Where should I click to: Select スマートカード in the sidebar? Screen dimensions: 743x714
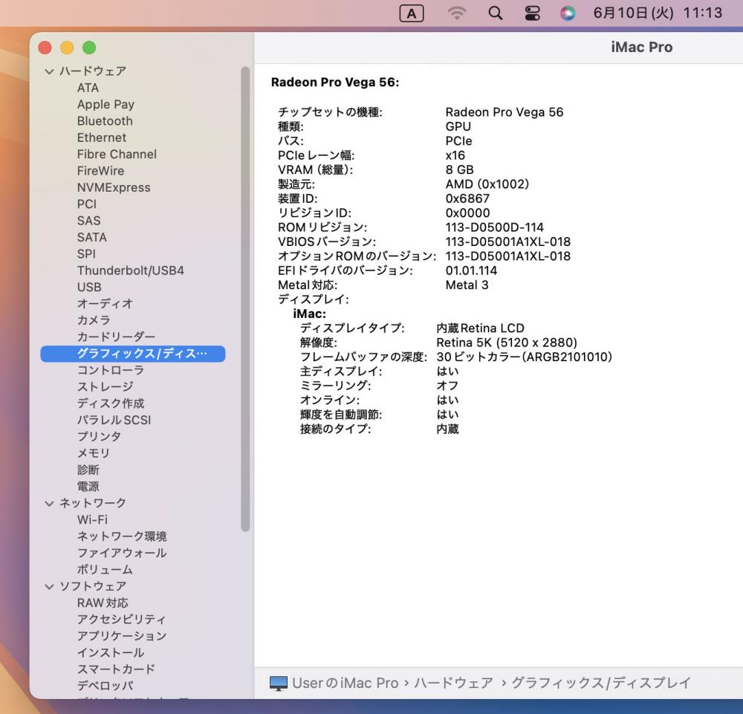(116, 669)
